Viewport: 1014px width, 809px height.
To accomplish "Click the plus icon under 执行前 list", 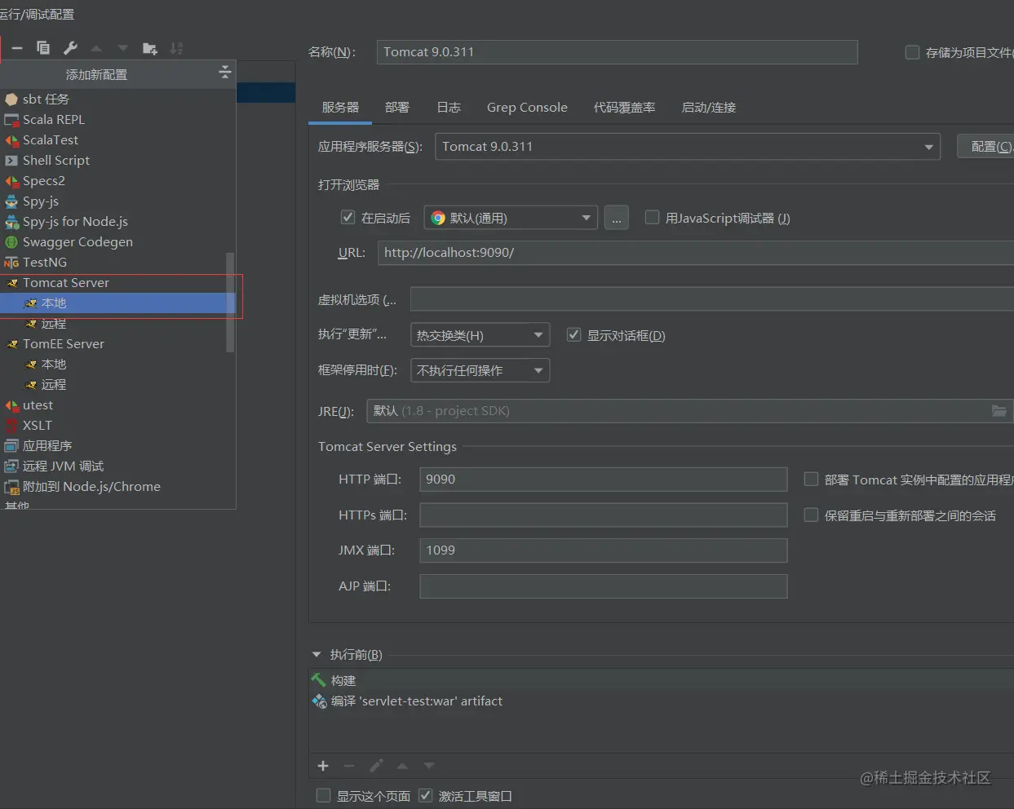I will point(323,766).
